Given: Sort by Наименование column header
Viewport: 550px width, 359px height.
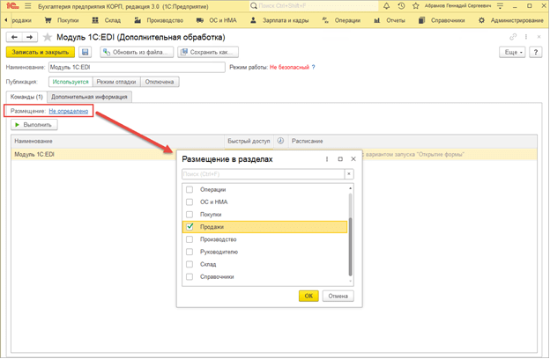Looking at the screenshot, I should click(118, 141).
